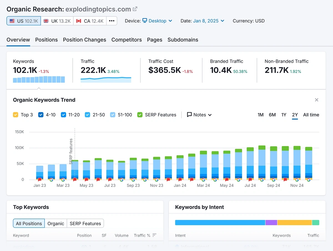Open the Notes dropdown chevron
The width and height of the screenshot is (333, 251).
[210, 115]
